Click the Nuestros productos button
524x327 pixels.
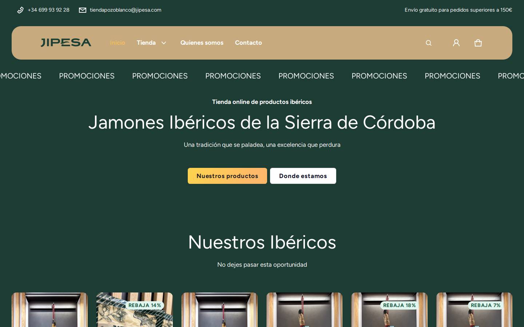227,176
